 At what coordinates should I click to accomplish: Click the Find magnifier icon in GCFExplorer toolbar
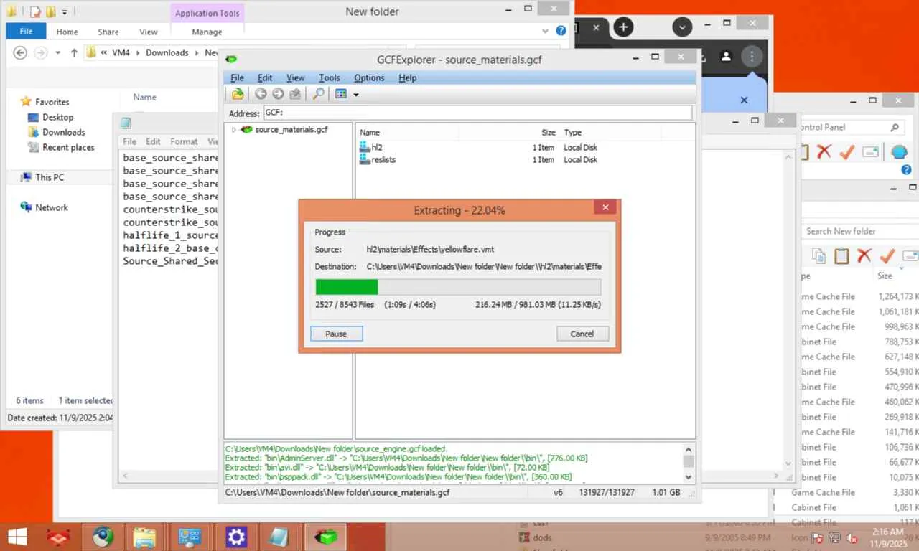(x=317, y=94)
